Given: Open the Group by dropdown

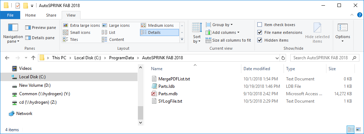Looking at the screenshot, I should tap(219, 25).
